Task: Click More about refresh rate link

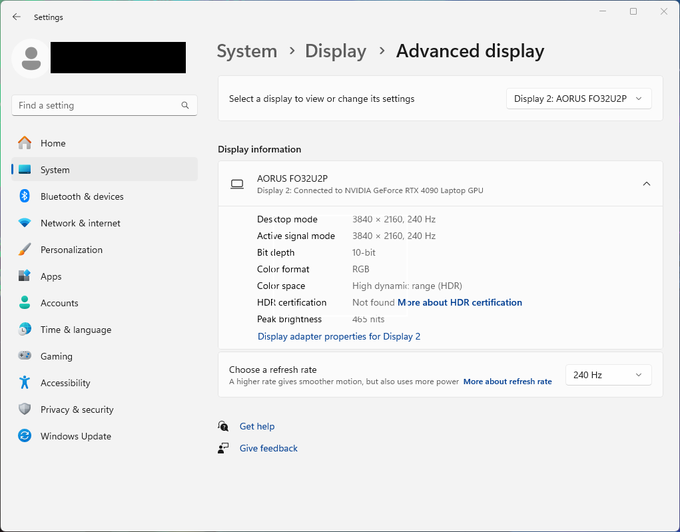Action: 508,382
